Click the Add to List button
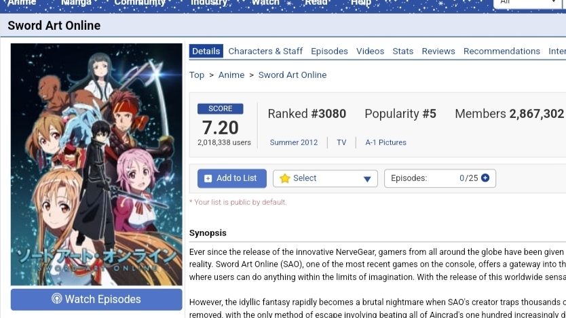 231,178
